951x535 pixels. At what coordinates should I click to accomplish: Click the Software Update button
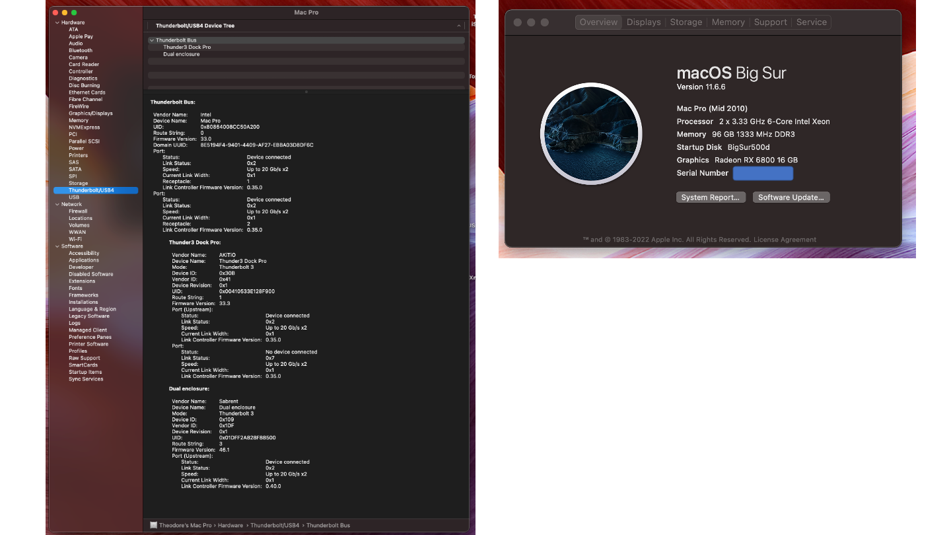tap(791, 197)
